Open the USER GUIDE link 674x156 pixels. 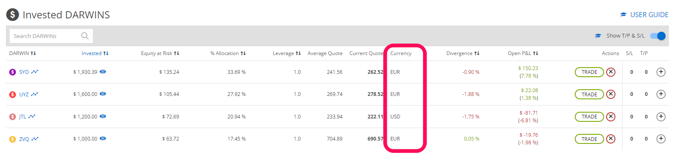[x=644, y=15]
